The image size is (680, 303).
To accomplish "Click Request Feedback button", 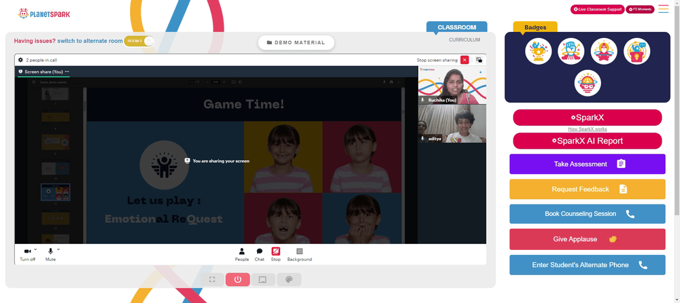I will pos(588,189).
